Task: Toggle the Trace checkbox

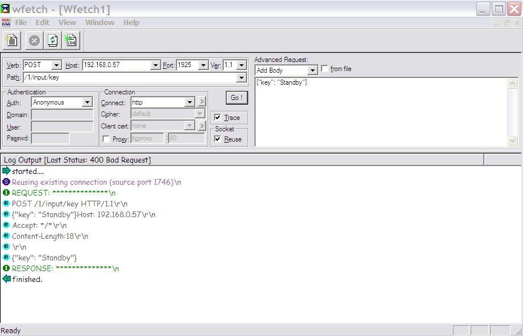Action: pos(217,117)
